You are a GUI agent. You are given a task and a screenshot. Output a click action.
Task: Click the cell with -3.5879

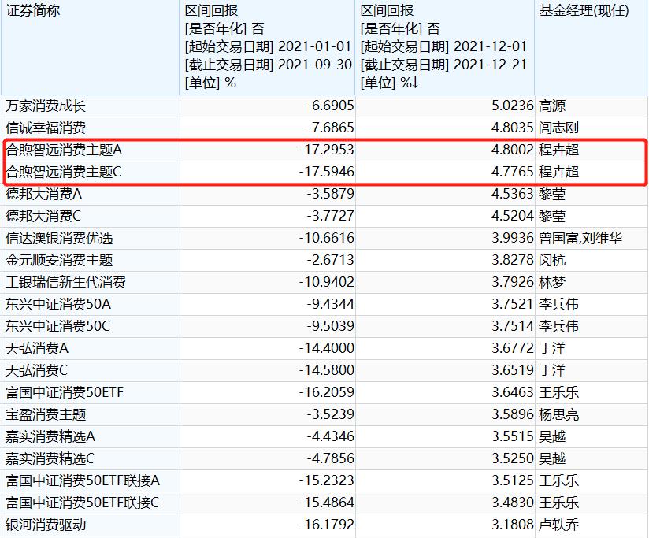[x=330, y=194]
